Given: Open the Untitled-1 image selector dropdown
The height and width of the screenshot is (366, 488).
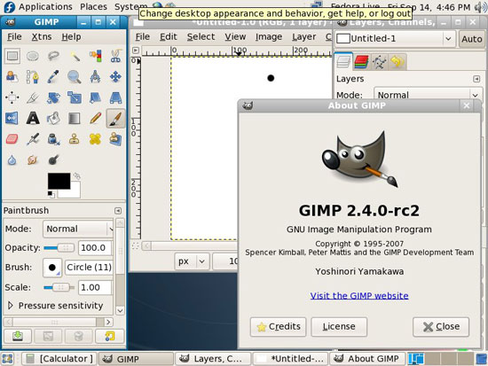Looking at the screenshot, I should (x=395, y=39).
